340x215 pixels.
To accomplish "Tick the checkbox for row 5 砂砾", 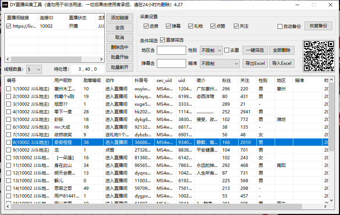I will 9,119.
